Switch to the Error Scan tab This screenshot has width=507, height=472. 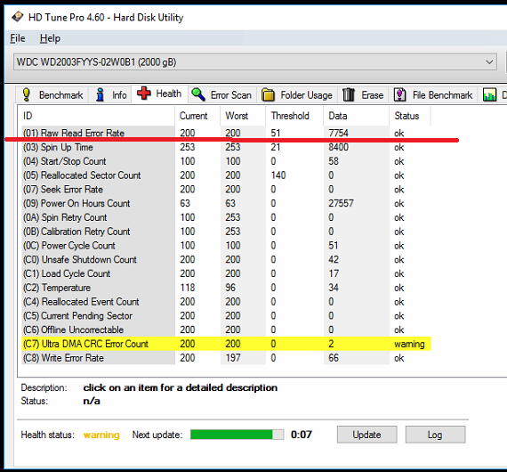point(222,95)
